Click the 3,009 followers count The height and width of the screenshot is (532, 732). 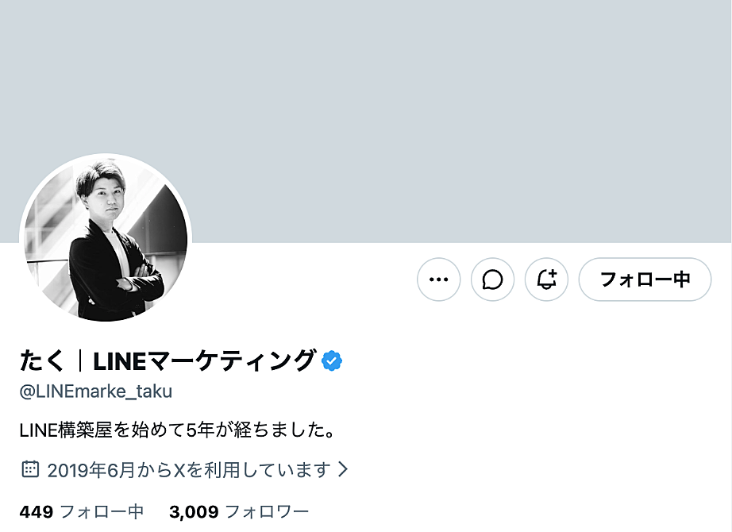click(194, 512)
